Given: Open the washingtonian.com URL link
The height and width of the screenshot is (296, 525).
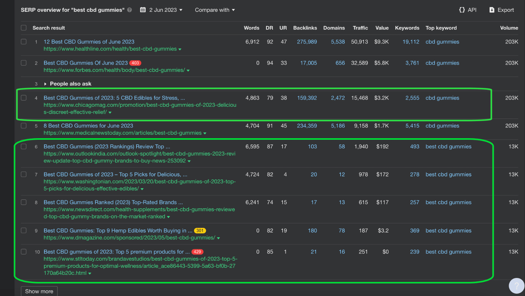Looking at the screenshot, I should tap(140, 185).
